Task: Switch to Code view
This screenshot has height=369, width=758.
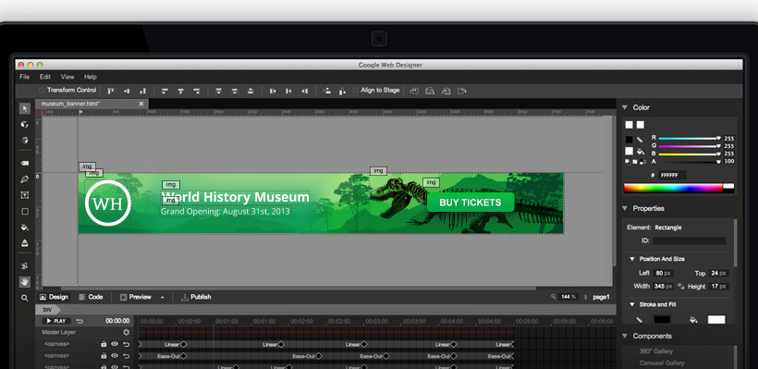Action: coord(91,297)
